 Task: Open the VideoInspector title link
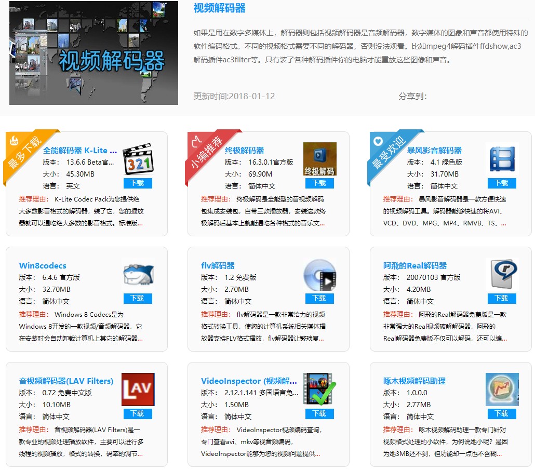click(x=249, y=381)
